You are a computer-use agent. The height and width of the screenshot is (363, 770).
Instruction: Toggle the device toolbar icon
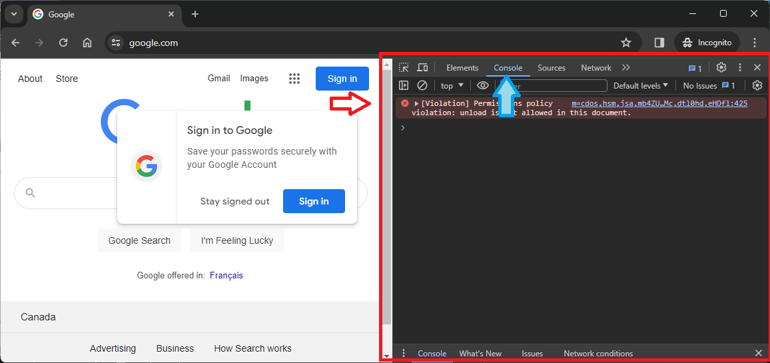[x=422, y=68]
